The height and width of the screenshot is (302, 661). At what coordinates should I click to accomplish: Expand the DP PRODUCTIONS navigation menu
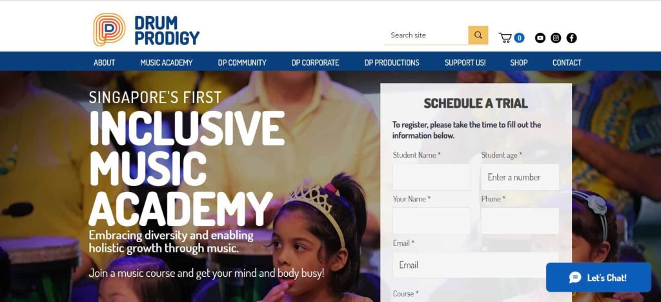pyautogui.click(x=392, y=62)
